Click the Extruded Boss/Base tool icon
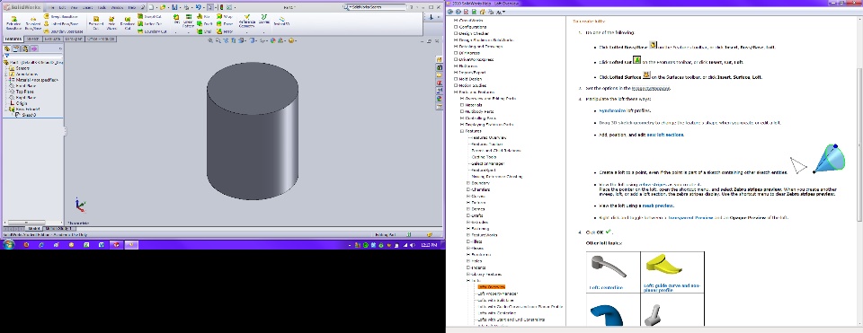The image size is (863, 333). tap(13, 19)
